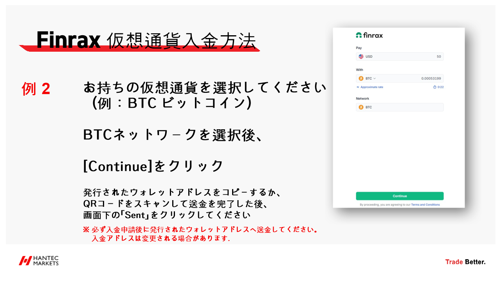Select the US flag icon in the Pay field
501x282 pixels.
pyautogui.click(x=361, y=56)
